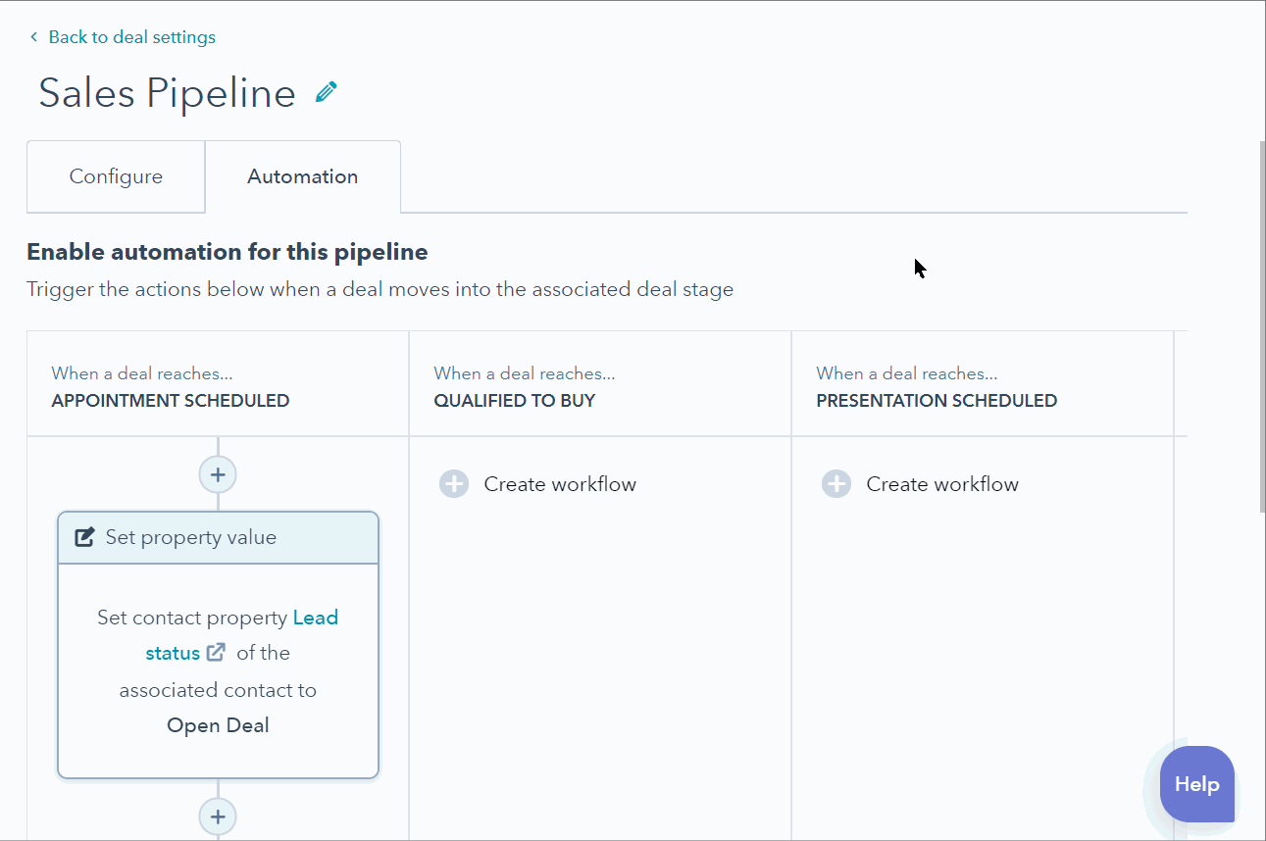Click the plus icon in the Presentation Scheduled column
Viewport: 1266px width, 841px height.
836,484
